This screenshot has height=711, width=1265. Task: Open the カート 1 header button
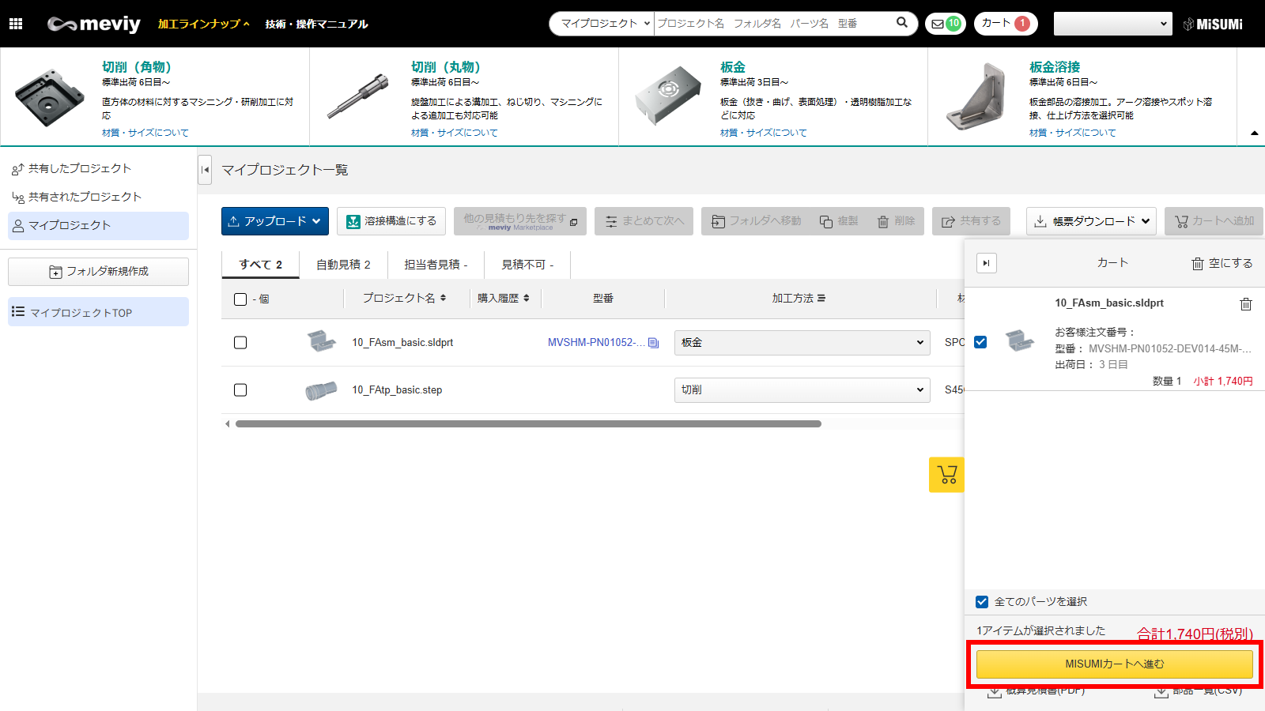point(1006,24)
